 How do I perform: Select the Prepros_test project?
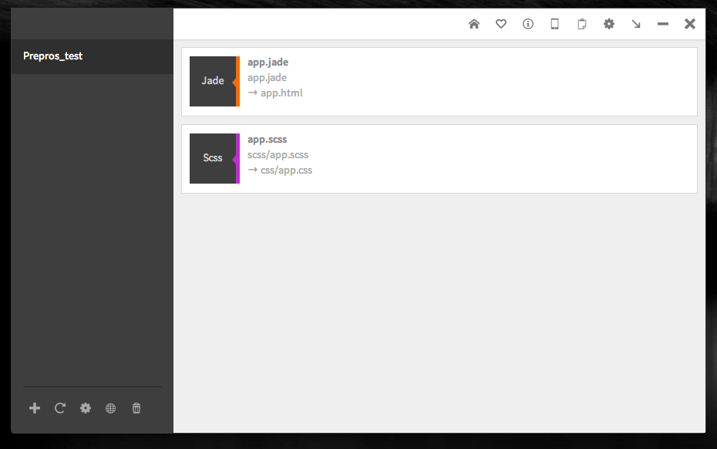(x=53, y=56)
